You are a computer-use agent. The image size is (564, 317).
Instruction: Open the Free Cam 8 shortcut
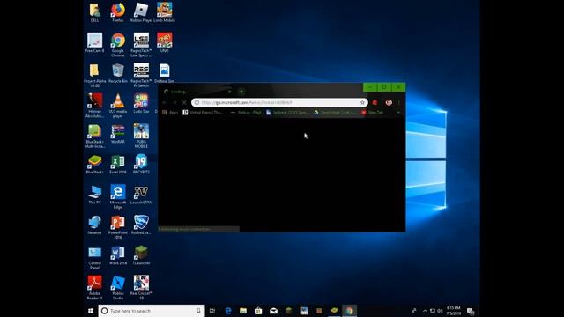tap(94, 43)
